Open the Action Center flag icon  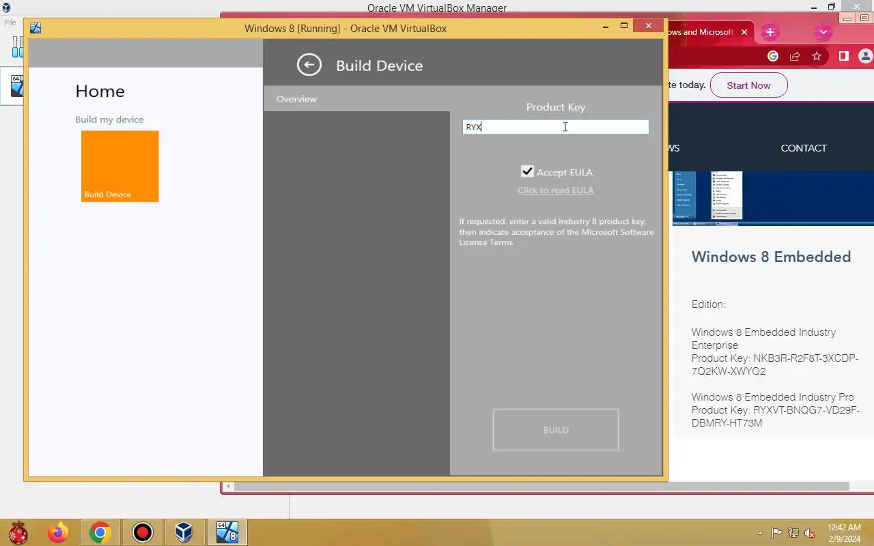tap(777, 533)
